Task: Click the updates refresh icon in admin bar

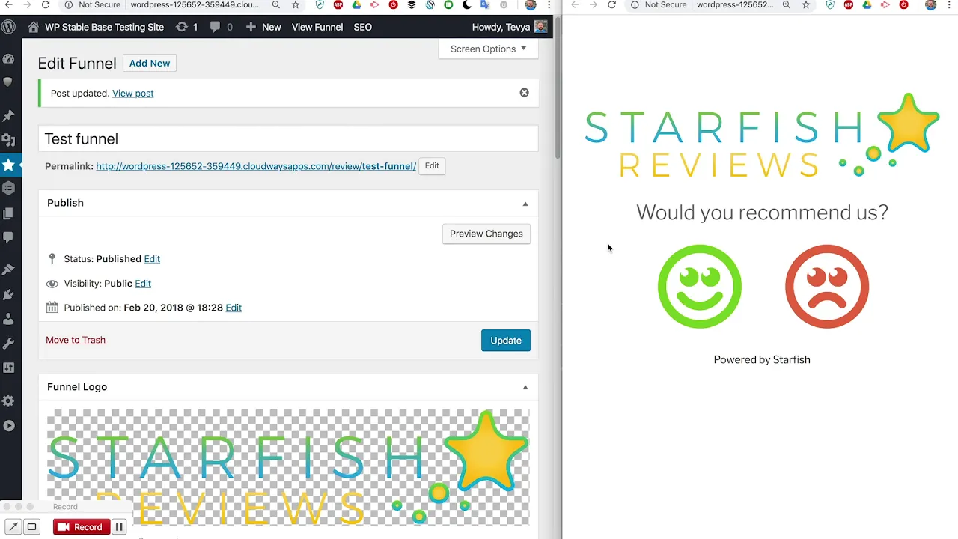Action: coord(182,27)
